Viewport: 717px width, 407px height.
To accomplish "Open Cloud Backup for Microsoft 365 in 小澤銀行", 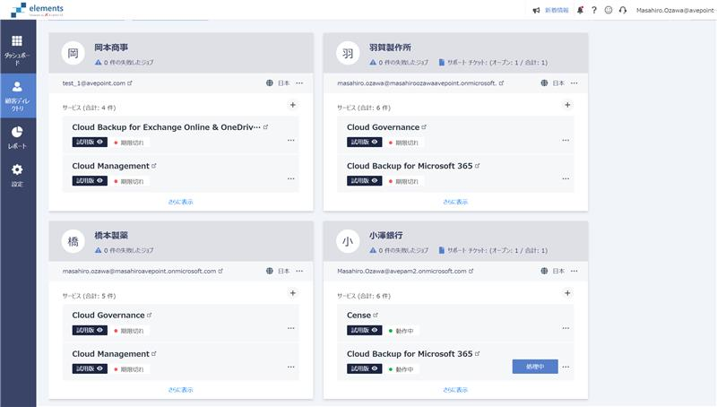I will (x=413, y=354).
